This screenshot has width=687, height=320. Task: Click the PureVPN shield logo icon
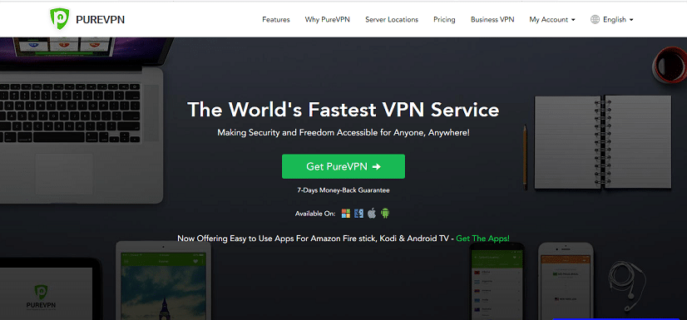(x=60, y=19)
